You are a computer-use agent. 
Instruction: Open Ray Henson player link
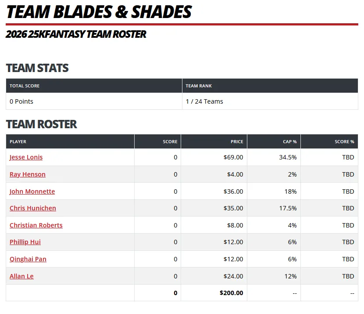point(27,174)
